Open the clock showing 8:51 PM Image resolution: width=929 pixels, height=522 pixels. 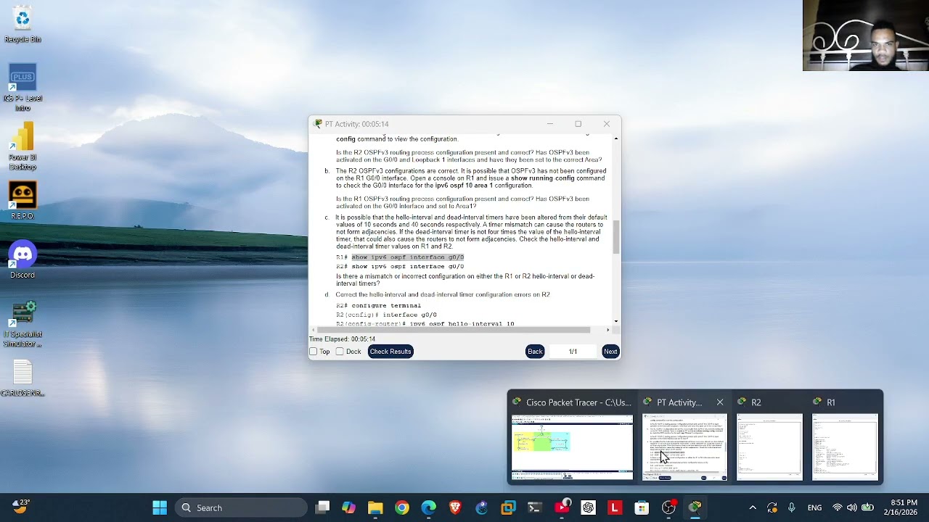point(900,507)
